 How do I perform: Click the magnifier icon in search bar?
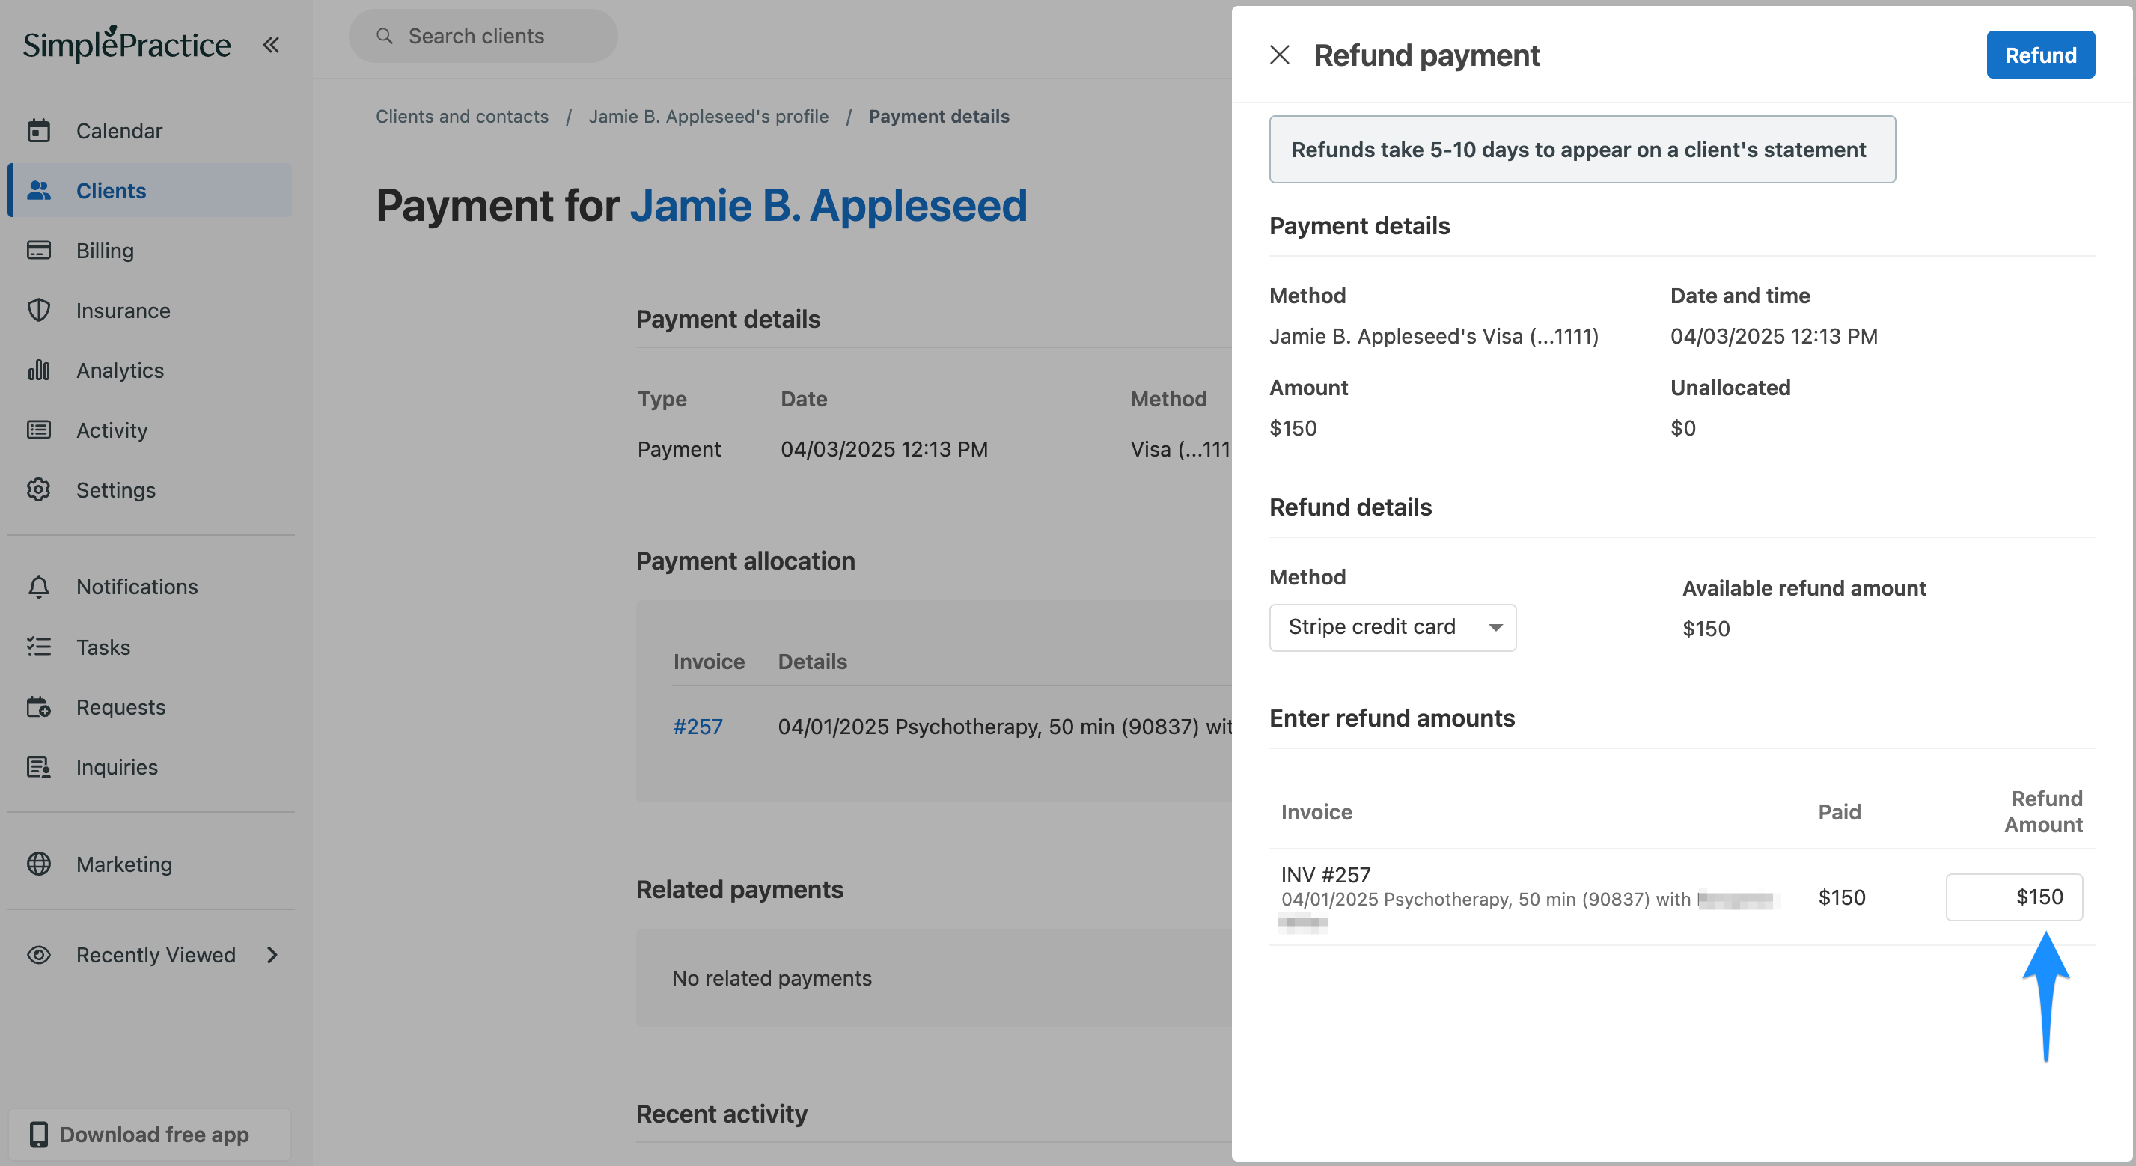(384, 36)
